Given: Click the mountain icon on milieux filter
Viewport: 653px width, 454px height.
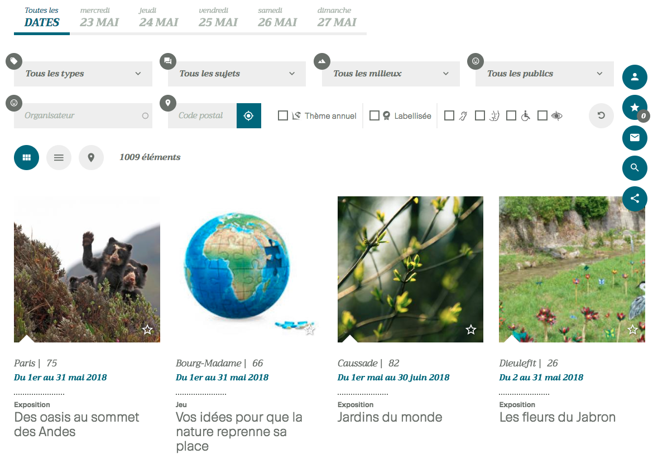Looking at the screenshot, I should 321,61.
